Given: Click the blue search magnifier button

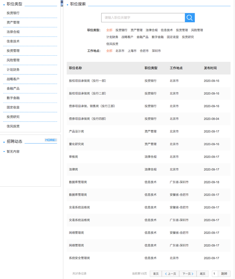Looking at the screenshot, I should [190, 18].
